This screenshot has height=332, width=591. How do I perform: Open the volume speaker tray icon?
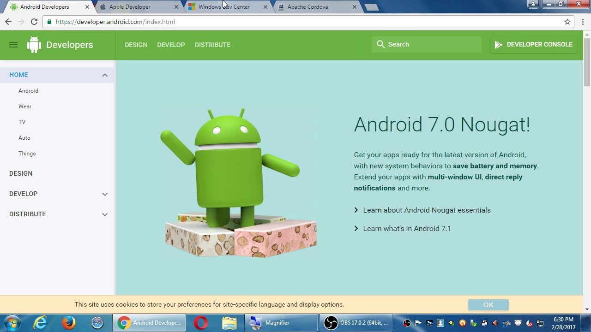coord(495,323)
